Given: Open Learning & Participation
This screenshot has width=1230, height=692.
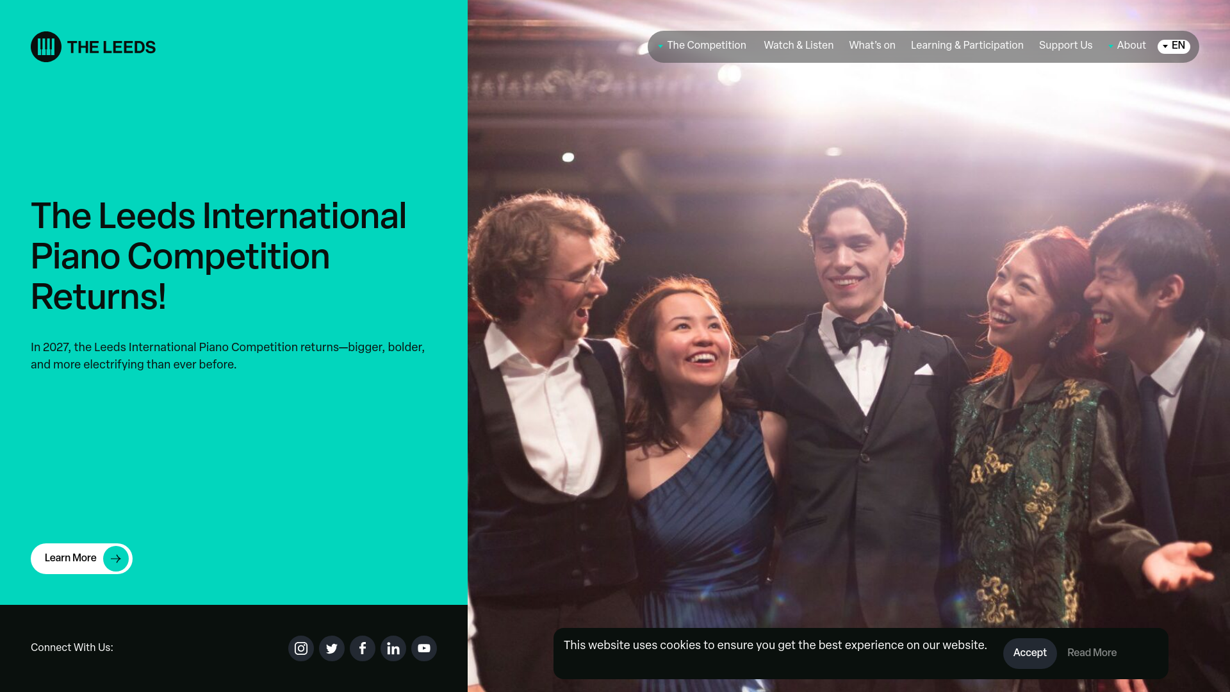Looking at the screenshot, I should click(967, 45).
